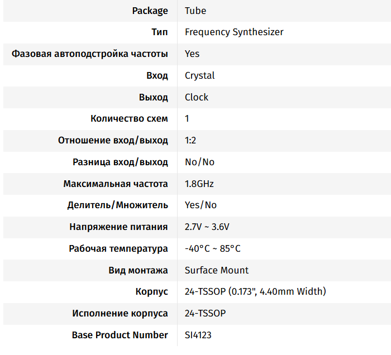
Task: Click the 'Разница вход/выход' label
Action: click(120, 162)
